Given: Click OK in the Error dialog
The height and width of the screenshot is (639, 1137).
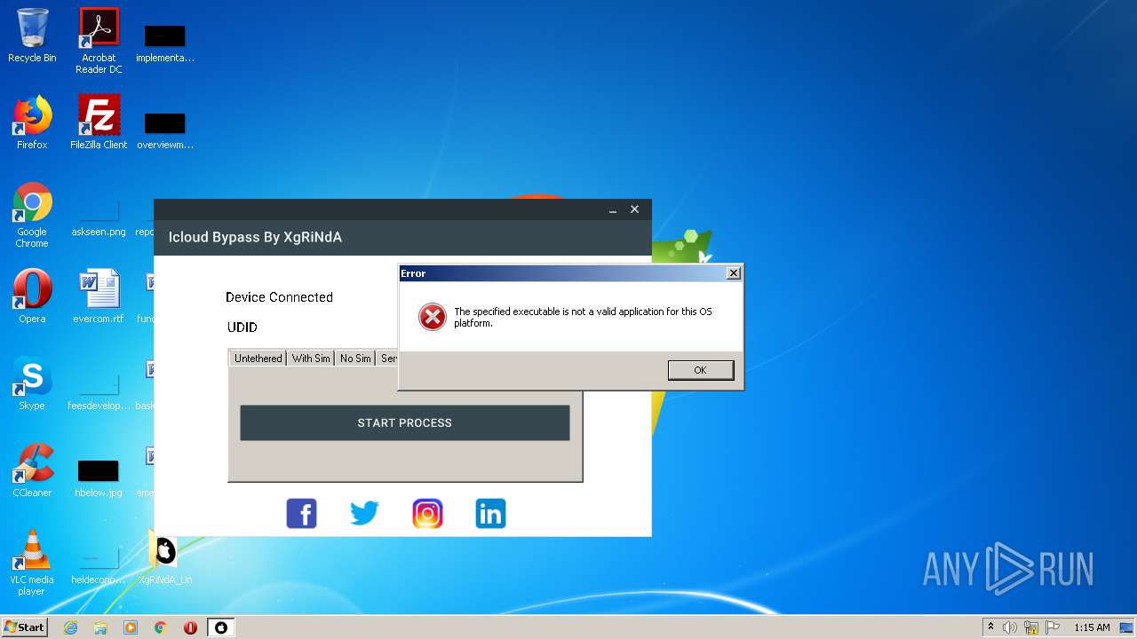Looking at the screenshot, I should point(701,370).
